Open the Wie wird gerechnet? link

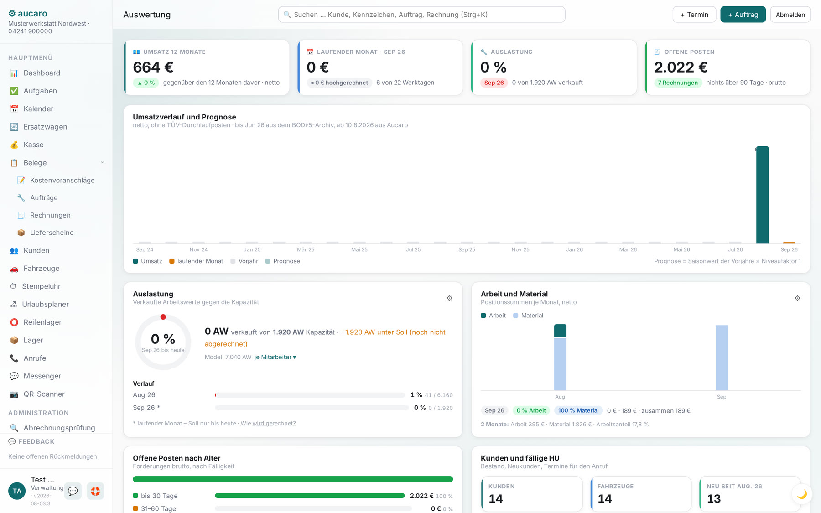[x=268, y=423]
